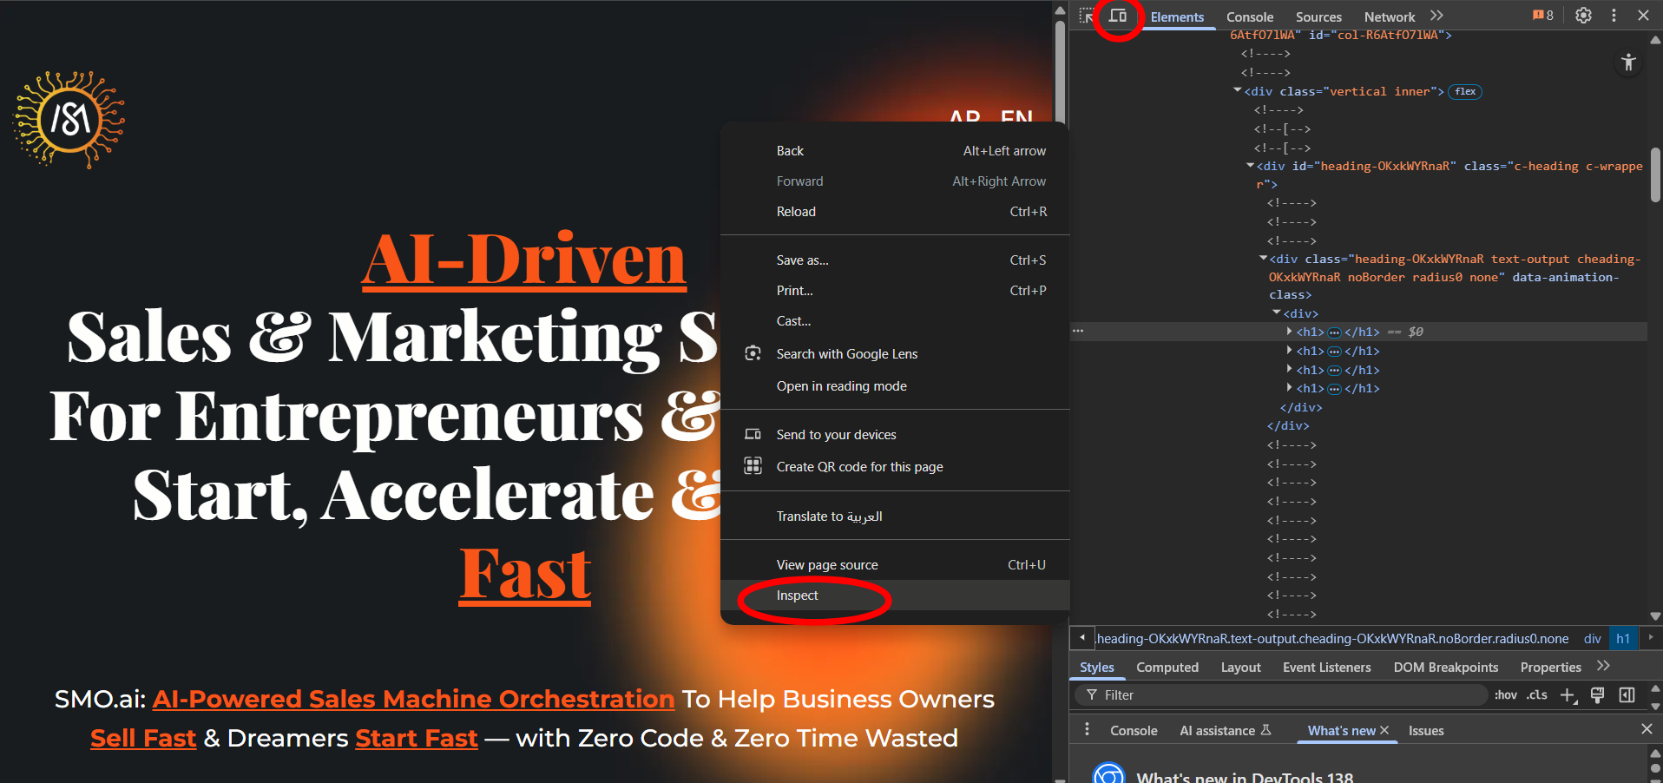Click the Sell Fast link
The width and height of the screenshot is (1663, 783).
click(x=143, y=738)
